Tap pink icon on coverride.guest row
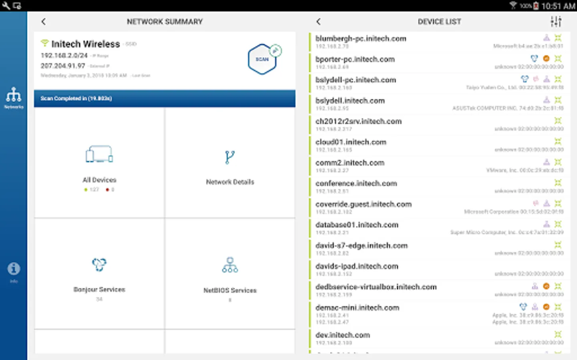Image resolution: width=577 pixels, height=360 pixels. coord(536,203)
